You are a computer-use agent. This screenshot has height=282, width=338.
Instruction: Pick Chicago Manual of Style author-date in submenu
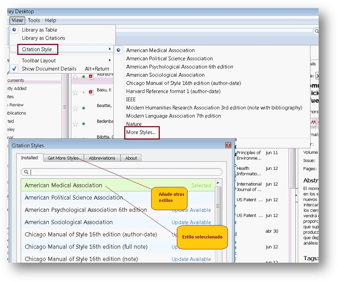click(184, 83)
